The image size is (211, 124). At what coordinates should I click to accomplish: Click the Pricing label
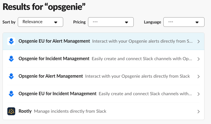tap(79, 22)
